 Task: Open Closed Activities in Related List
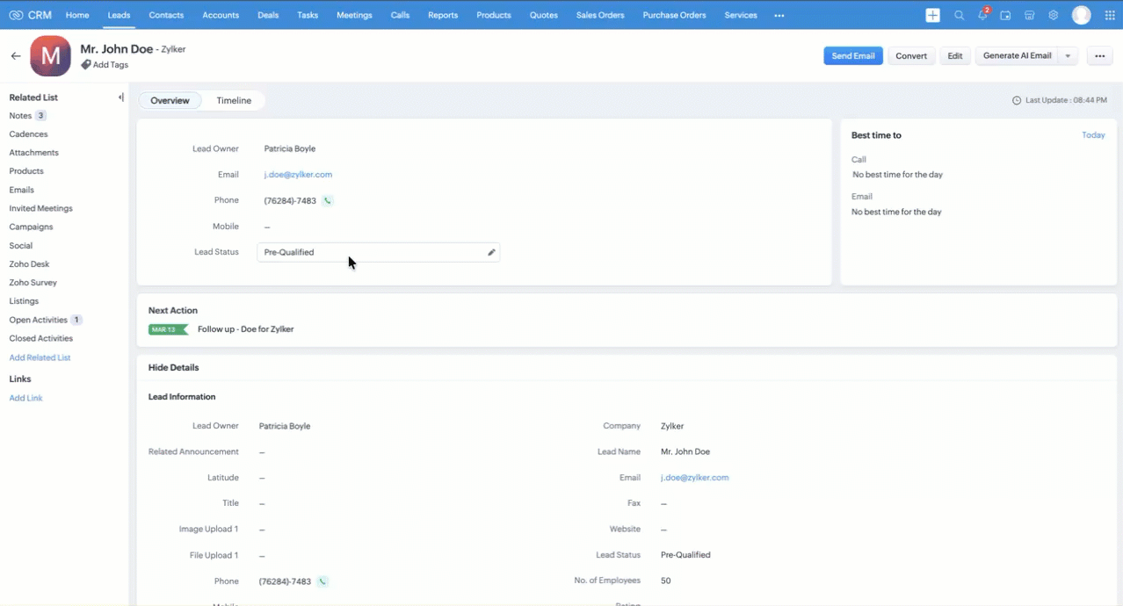point(40,339)
